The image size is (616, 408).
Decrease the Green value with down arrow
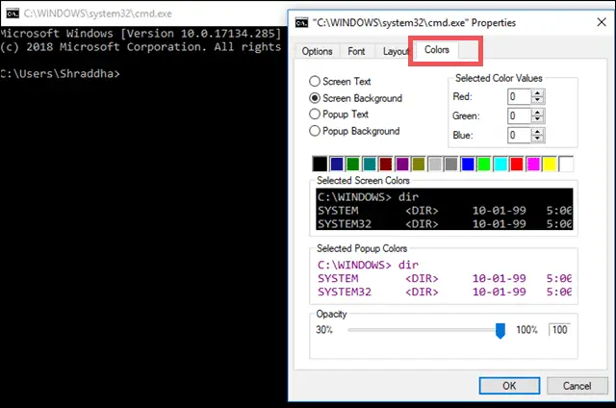click(x=537, y=119)
